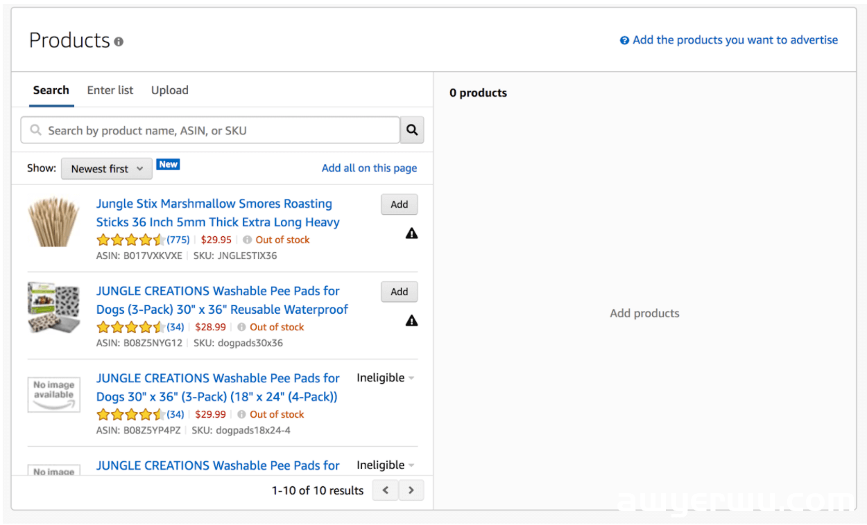
Task: Click the product search input field
Action: (x=211, y=130)
